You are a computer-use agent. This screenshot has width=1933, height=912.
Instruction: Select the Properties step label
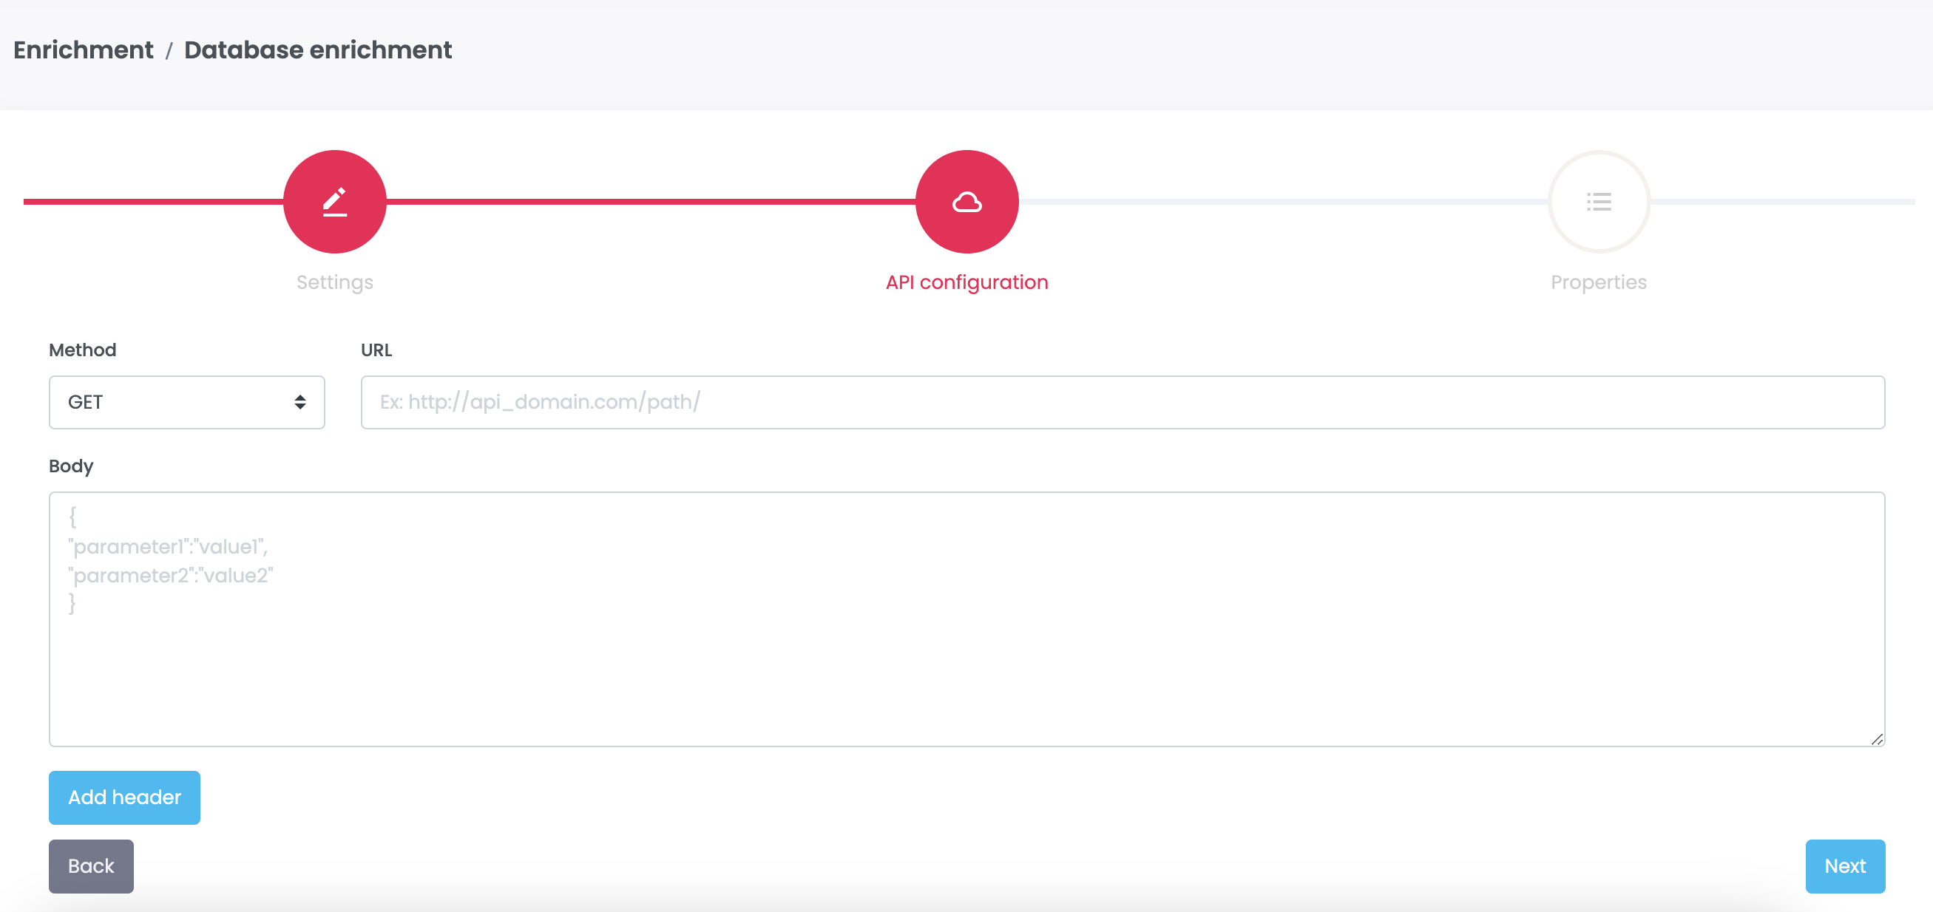click(x=1598, y=283)
